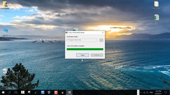
Task: Click the small yellow icon on taskbar
Action: click(x=63, y=93)
